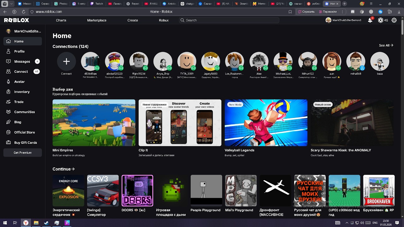The image size is (404, 227).
Task: Open the Volleyball Legends thumbnail
Action: tap(266, 123)
